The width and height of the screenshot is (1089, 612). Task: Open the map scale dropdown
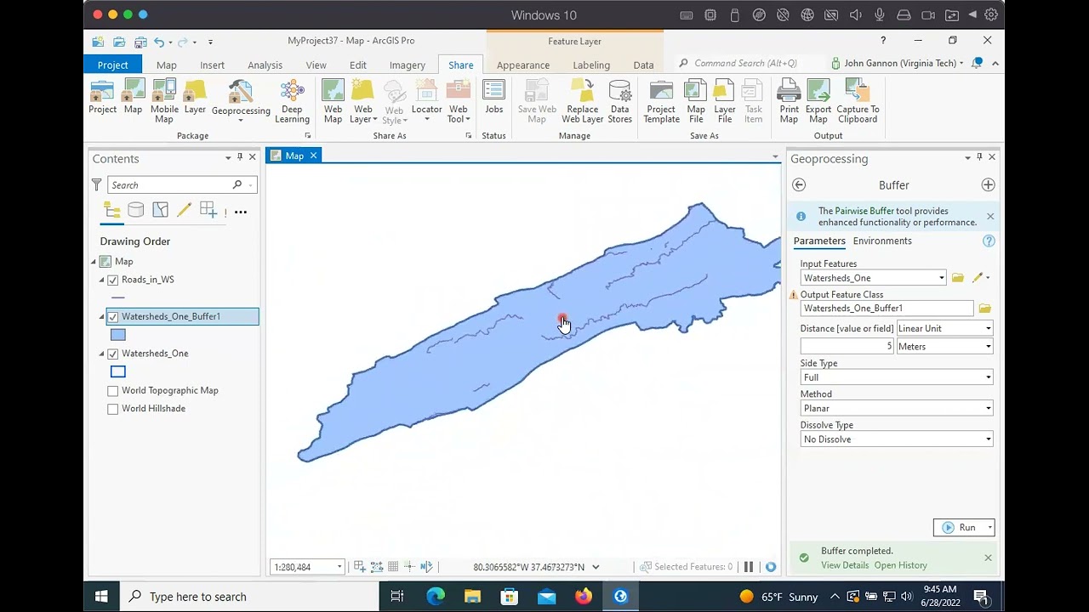339,567
